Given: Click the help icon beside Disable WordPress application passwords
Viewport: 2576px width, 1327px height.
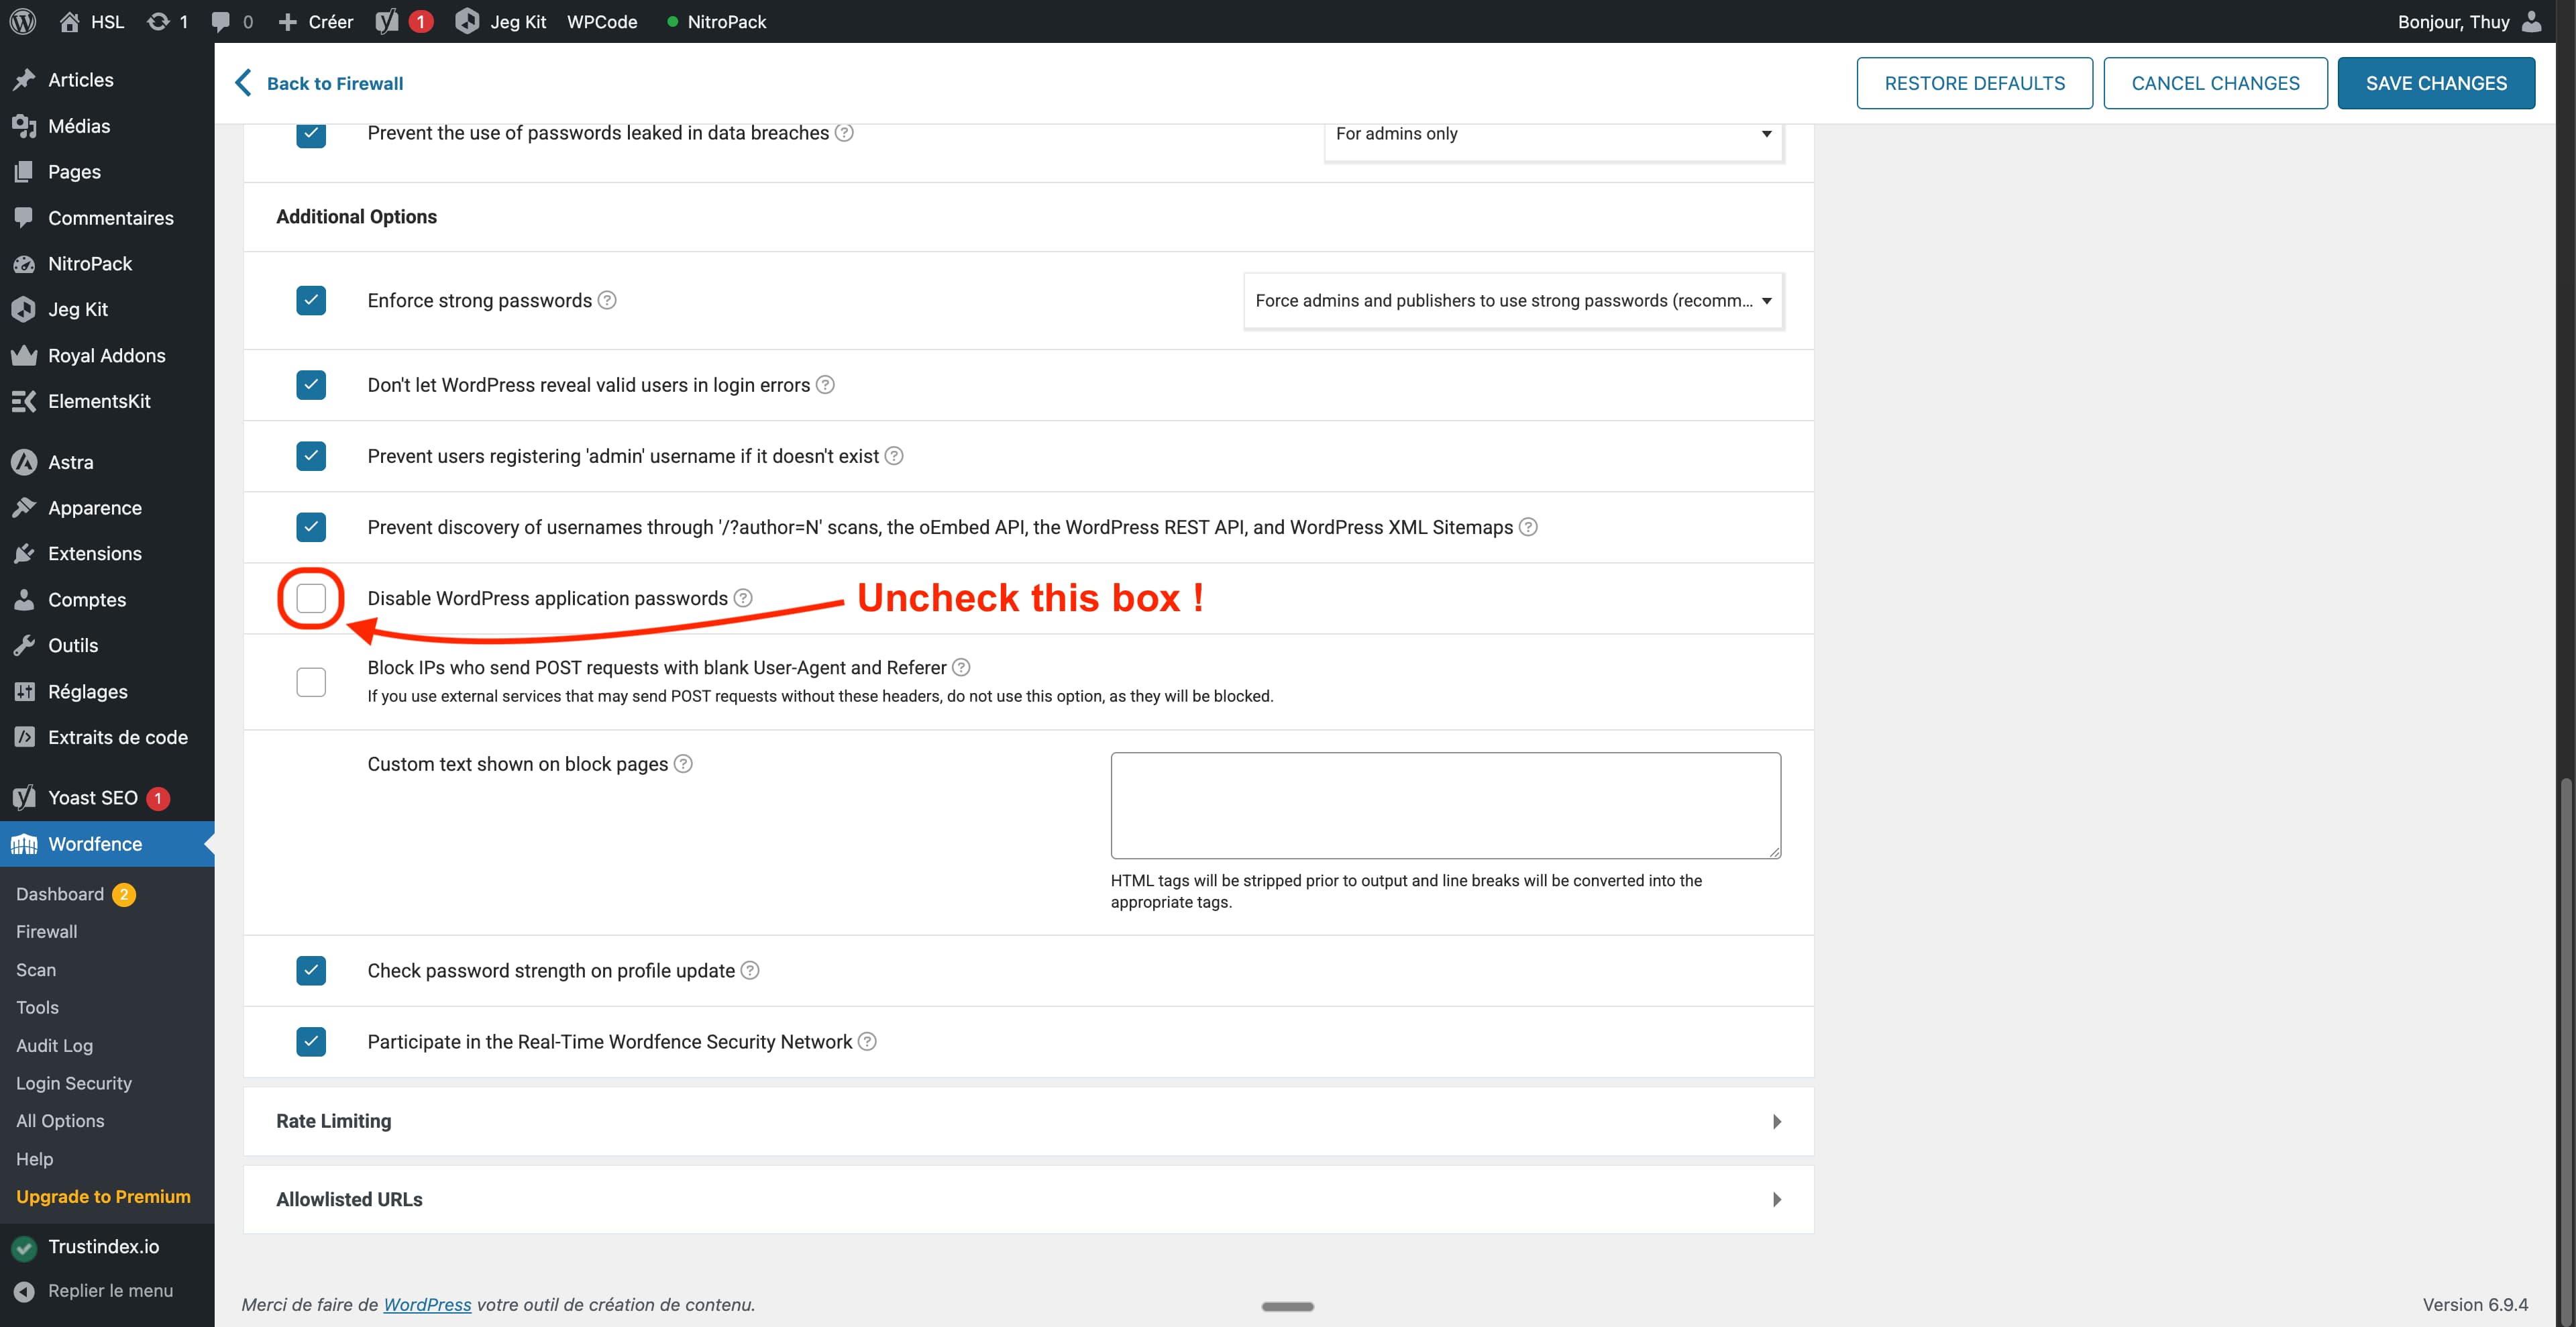Looking at the screenshot, I should (743, 598).
